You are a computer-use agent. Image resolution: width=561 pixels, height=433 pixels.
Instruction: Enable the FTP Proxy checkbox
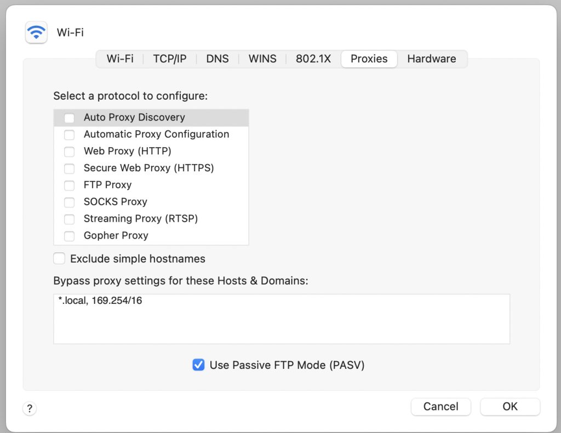click(70, 186)
